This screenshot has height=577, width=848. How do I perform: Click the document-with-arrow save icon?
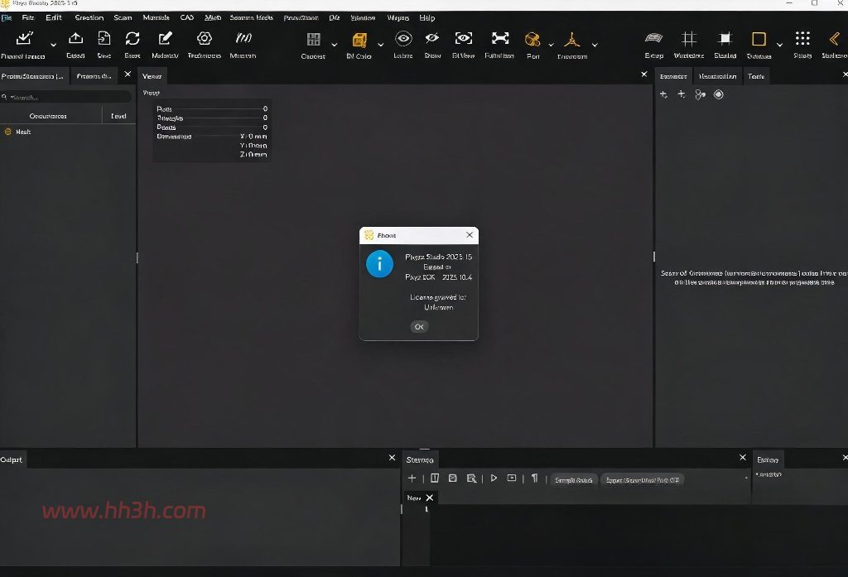click(x=104, y=38)
